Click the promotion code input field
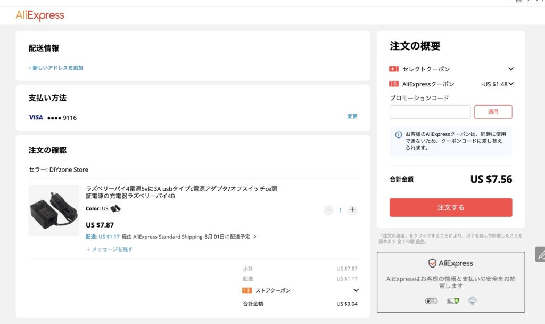545x324 pixels. pos(430,112)
